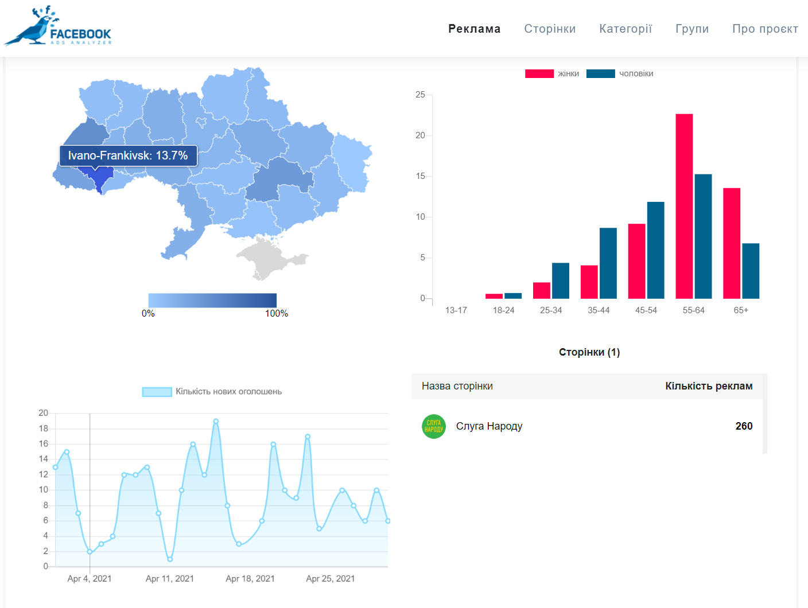Go to the Сторінки nav tab
The image size is (808, 608).
click(550, 29)
